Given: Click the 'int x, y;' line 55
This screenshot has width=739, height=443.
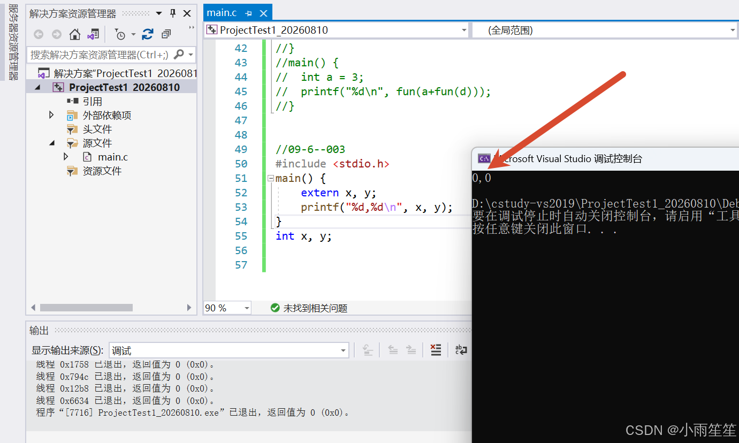Looking at the screenshot, I should click(303, 236).
